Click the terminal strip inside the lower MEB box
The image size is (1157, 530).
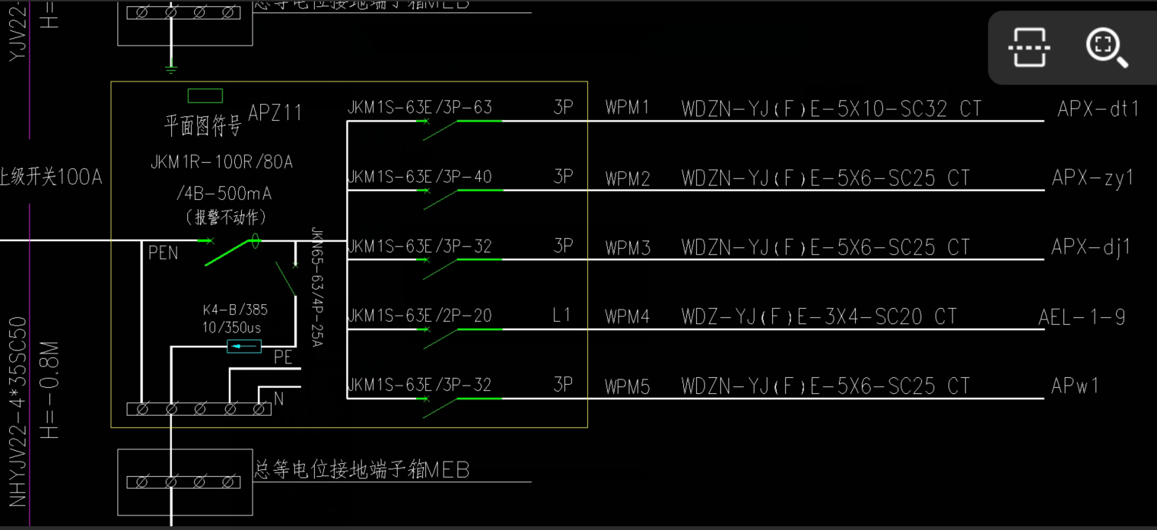184,482
